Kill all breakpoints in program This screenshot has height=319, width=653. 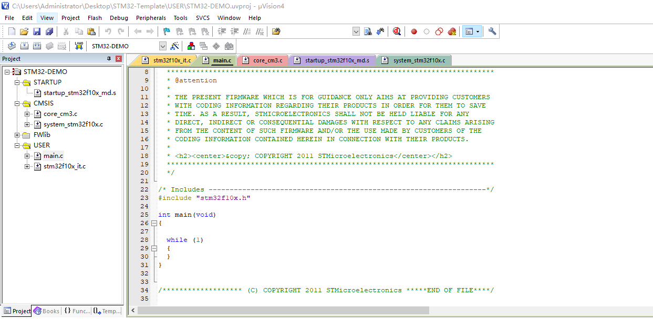(x=452, y=31)
